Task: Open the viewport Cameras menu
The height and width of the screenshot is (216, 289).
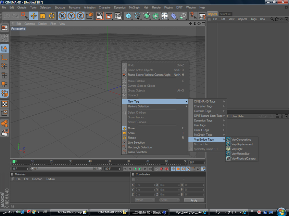Action: [29, 24]
